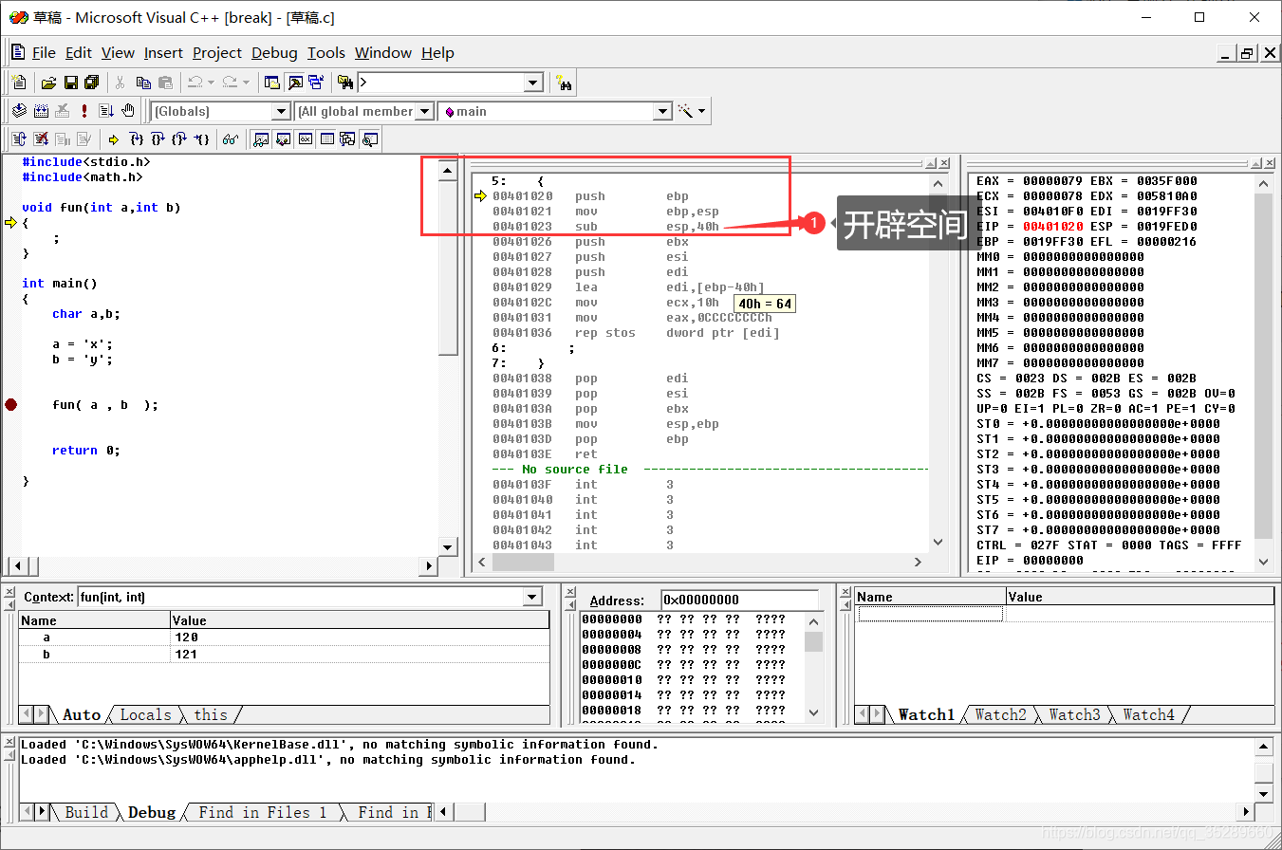
Task: Click the WizardBar actions wand icon
Action: pyautogui.click(x=685, y=111)
